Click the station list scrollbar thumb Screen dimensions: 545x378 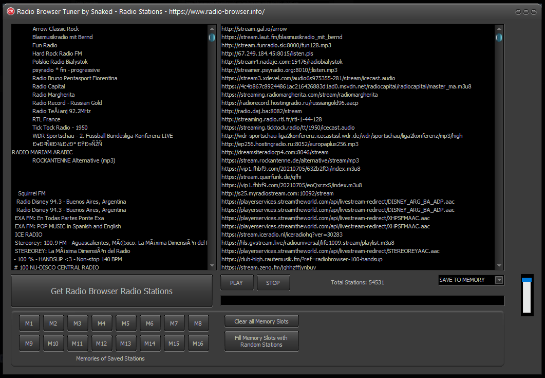[x=212, y=37]
